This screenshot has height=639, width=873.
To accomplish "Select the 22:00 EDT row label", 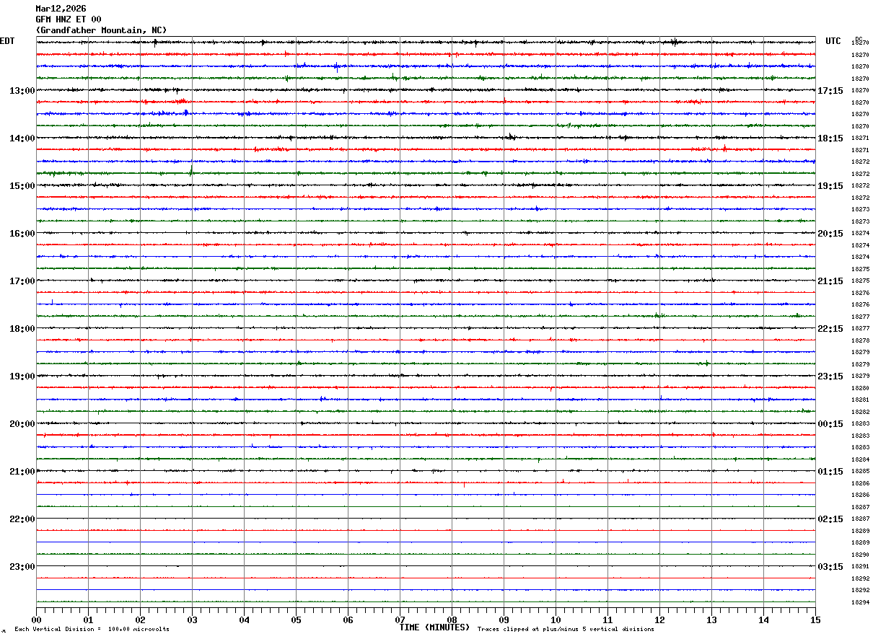I will [22, 519].
